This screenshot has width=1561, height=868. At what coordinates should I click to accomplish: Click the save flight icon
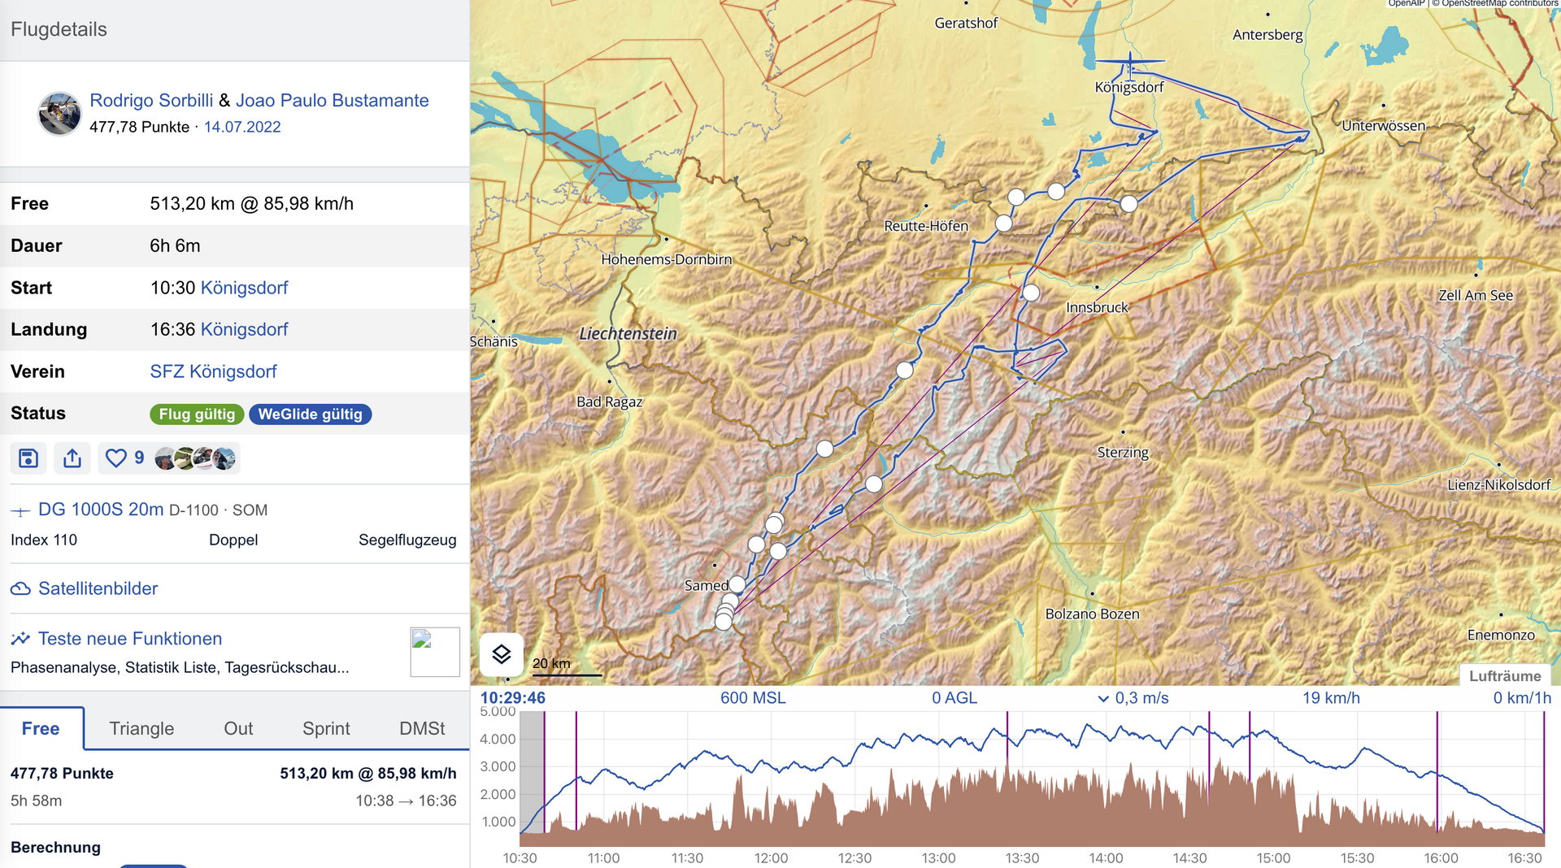click(28, 458)
